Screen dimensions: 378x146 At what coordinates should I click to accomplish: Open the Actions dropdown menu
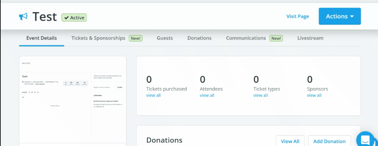(x=340, y=16)
